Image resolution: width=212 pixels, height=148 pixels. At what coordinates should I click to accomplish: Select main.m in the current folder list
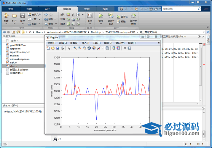click(x=15, y=55)
